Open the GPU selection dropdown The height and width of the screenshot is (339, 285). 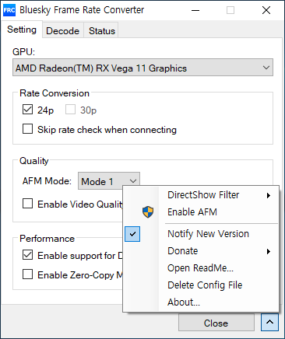(x=142, y=68)
